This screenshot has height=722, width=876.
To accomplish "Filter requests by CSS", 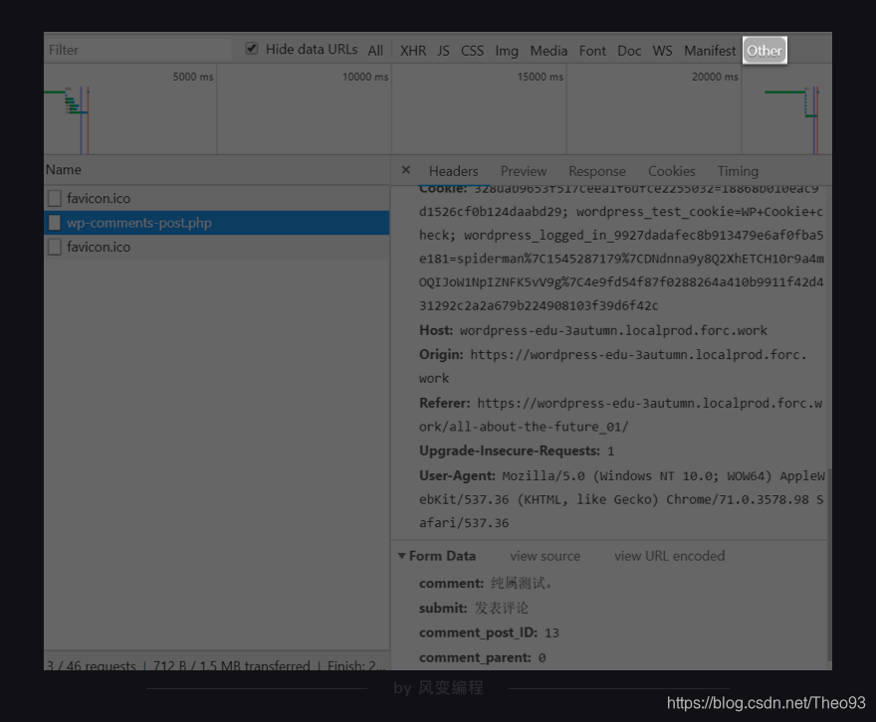I will (x=472, y=51).
